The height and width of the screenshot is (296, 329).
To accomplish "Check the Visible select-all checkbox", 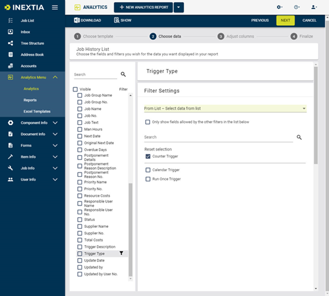I will 75,90.
